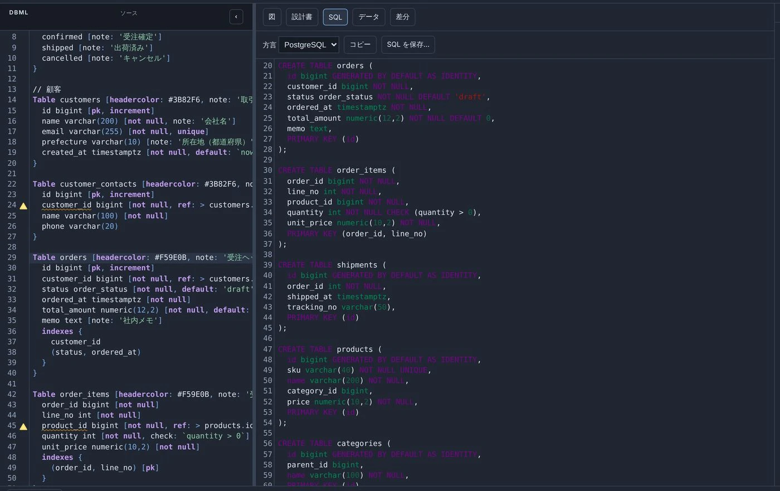This screenshot has width=780, height=491.
Task: Click 'PRIMARY KEY (order_id, line_no)' SQL line
Action: click(357, 234)
